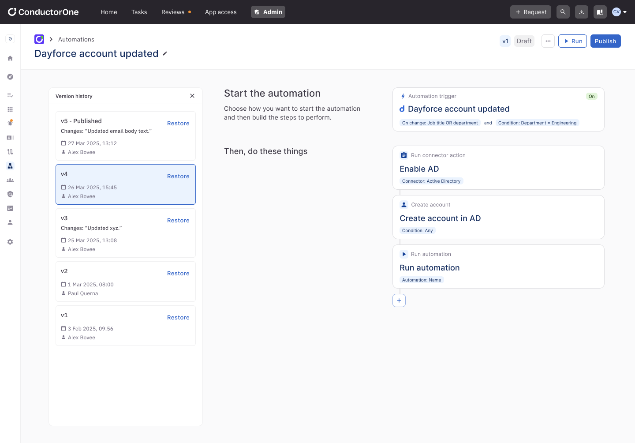This screenshot has height=443, width=635.
Task: Restore version v1
Action: 178,317
